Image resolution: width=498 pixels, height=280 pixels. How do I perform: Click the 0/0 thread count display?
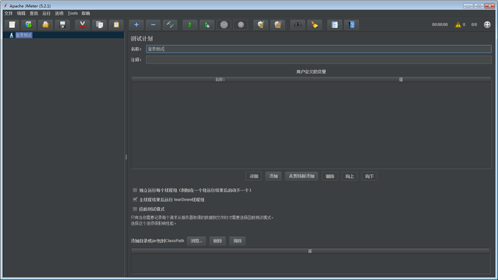point(474,24)
